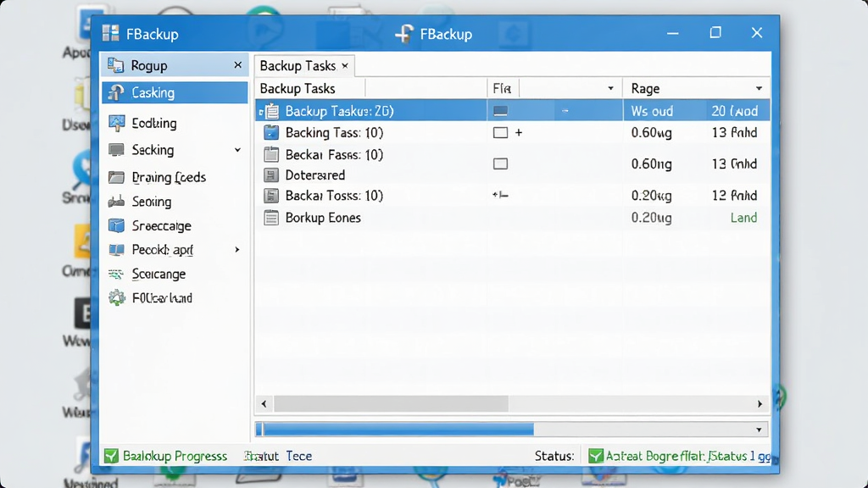The height and width of the screenshot is (488, 868).
Task: Click Backup Progress in status bar
Action: coord(175,456)
